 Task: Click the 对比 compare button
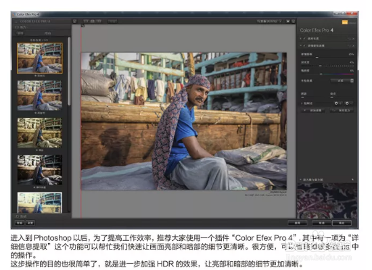click(x=112, y=22)
